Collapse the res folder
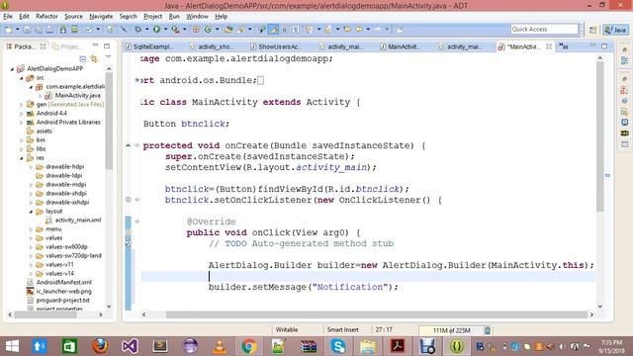The width and height of the screenshot is (633, 356). pos(22,158)
